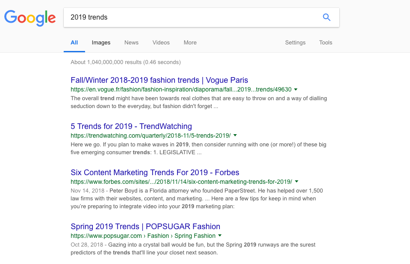Screen dimensions: 410x264
Task: Click the blue search magnifier icon
Action: [327, 17]
